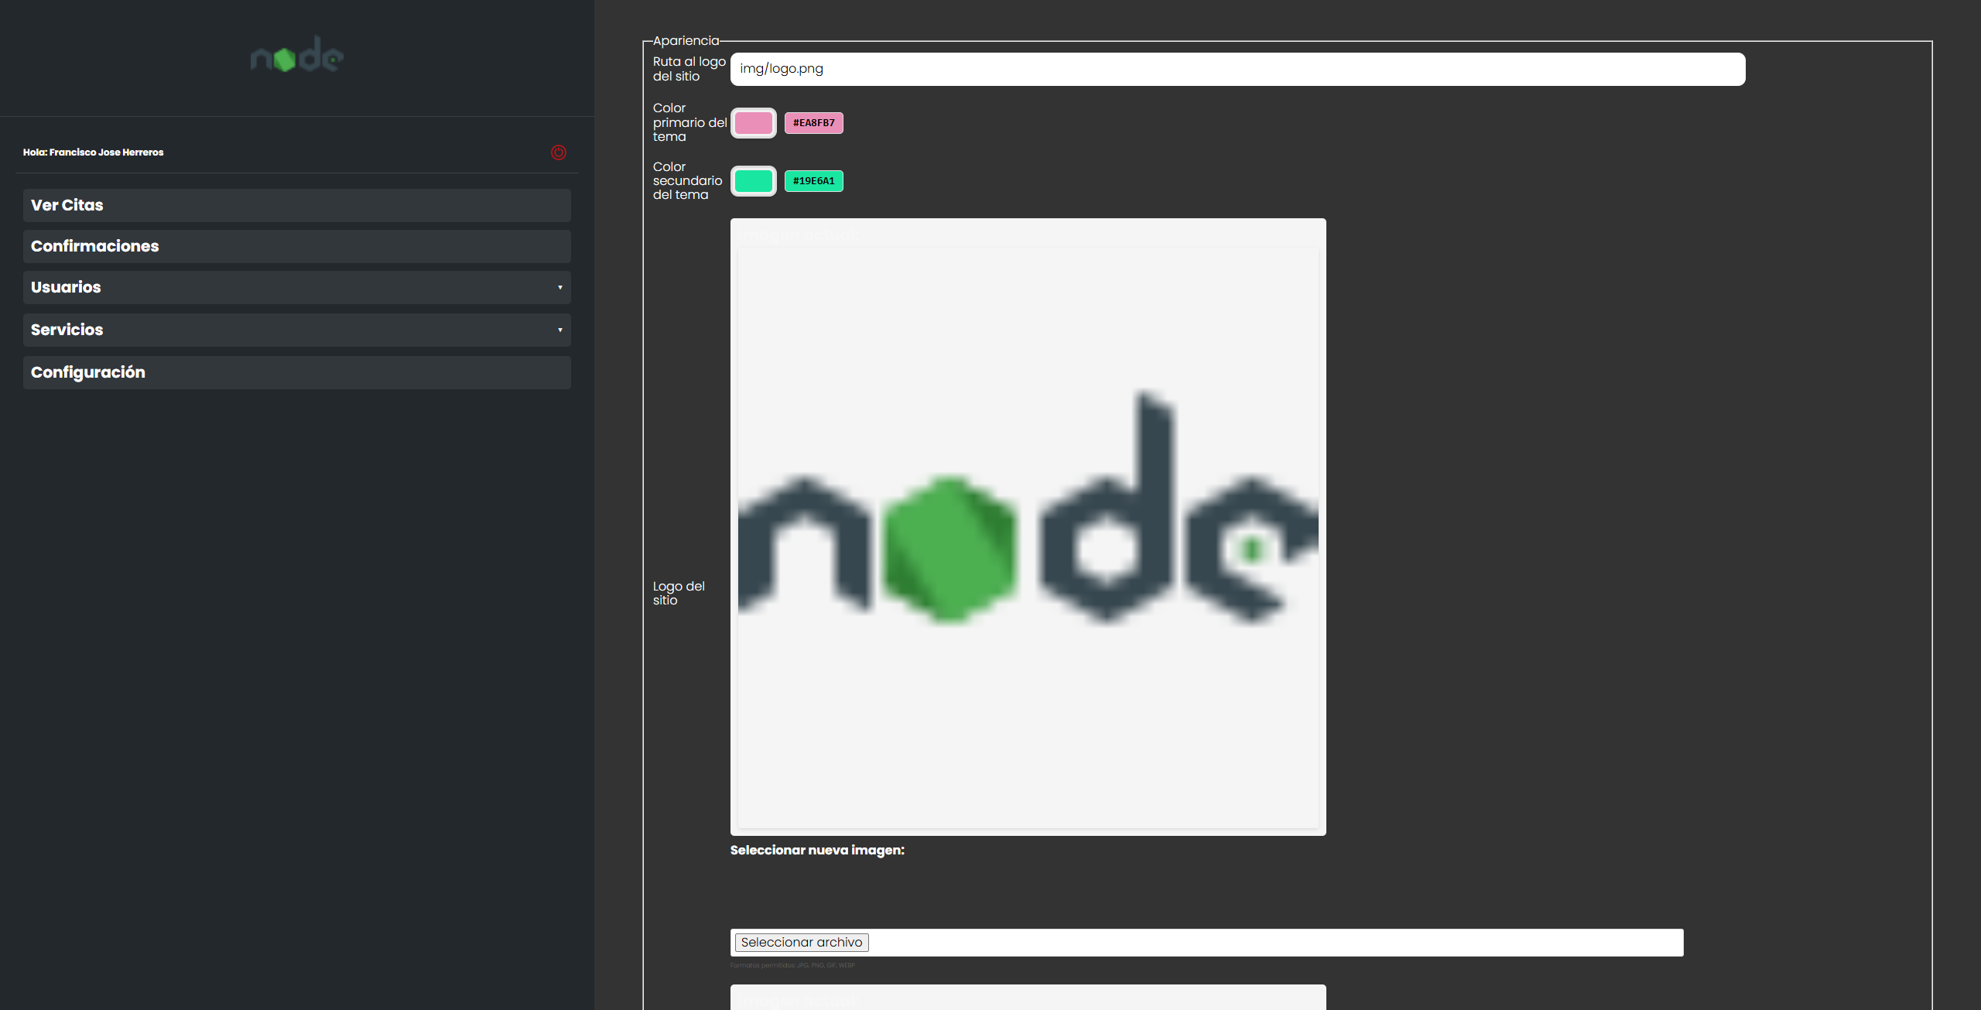1981x1010 pixels.
Task: Click the Seleccionar archivo button
Action: (802, 943)
